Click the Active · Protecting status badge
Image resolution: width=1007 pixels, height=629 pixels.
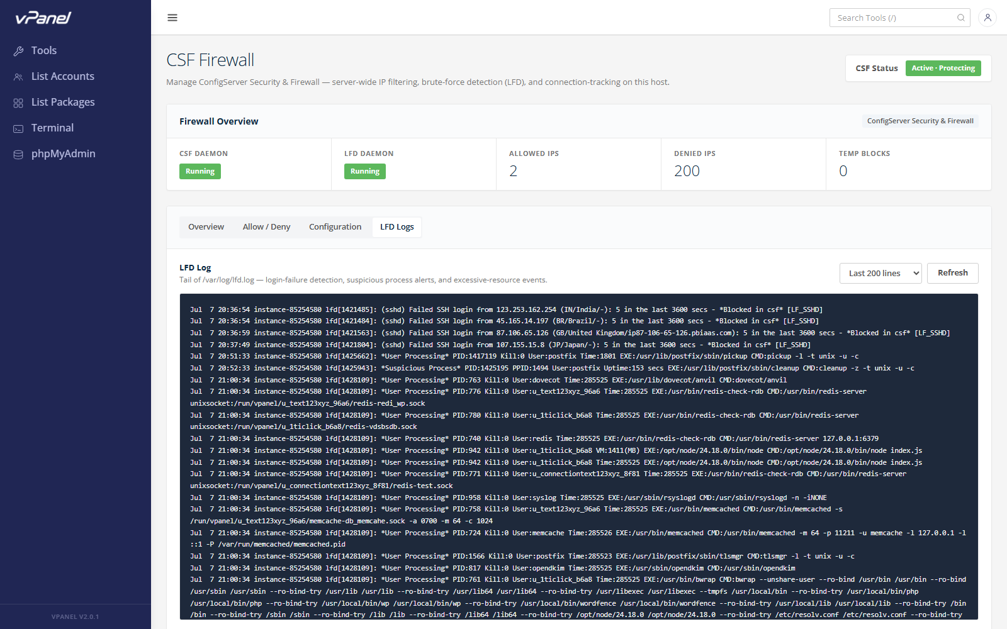[x=943, y=68]
